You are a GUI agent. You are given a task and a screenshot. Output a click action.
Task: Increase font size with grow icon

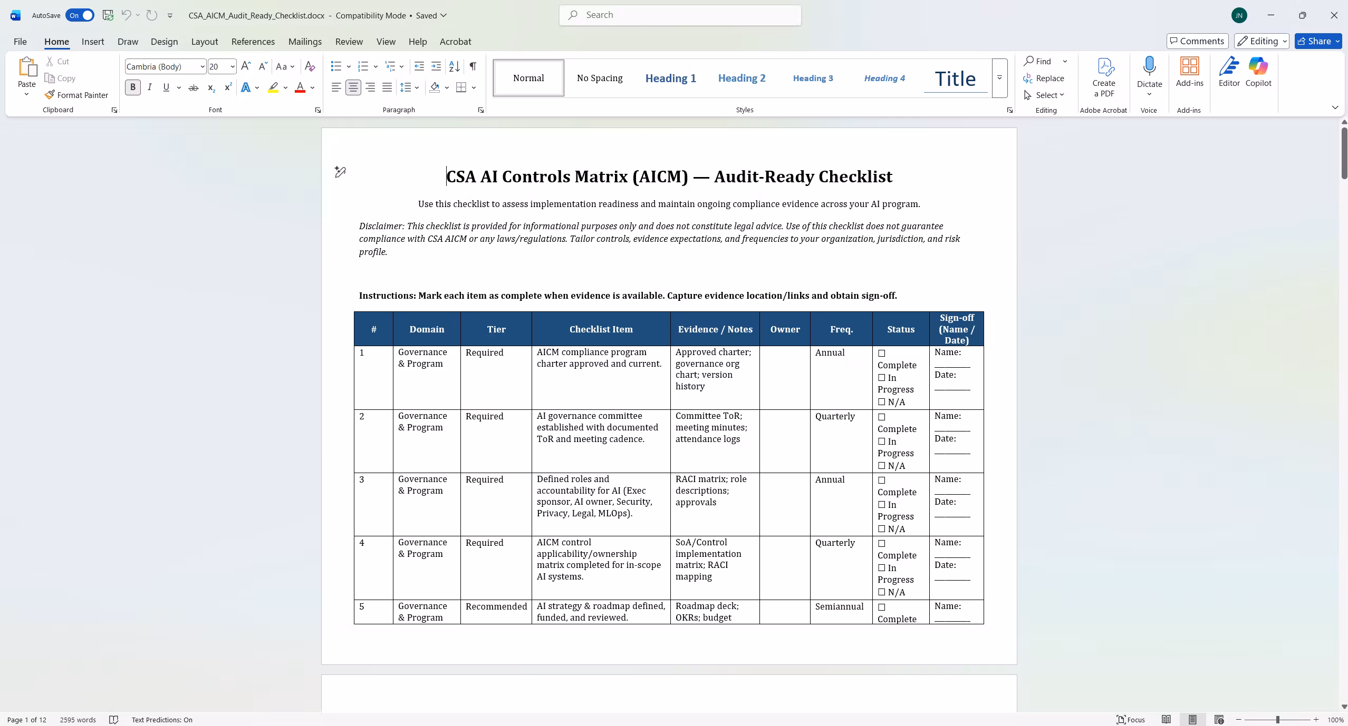click(246, 66)
